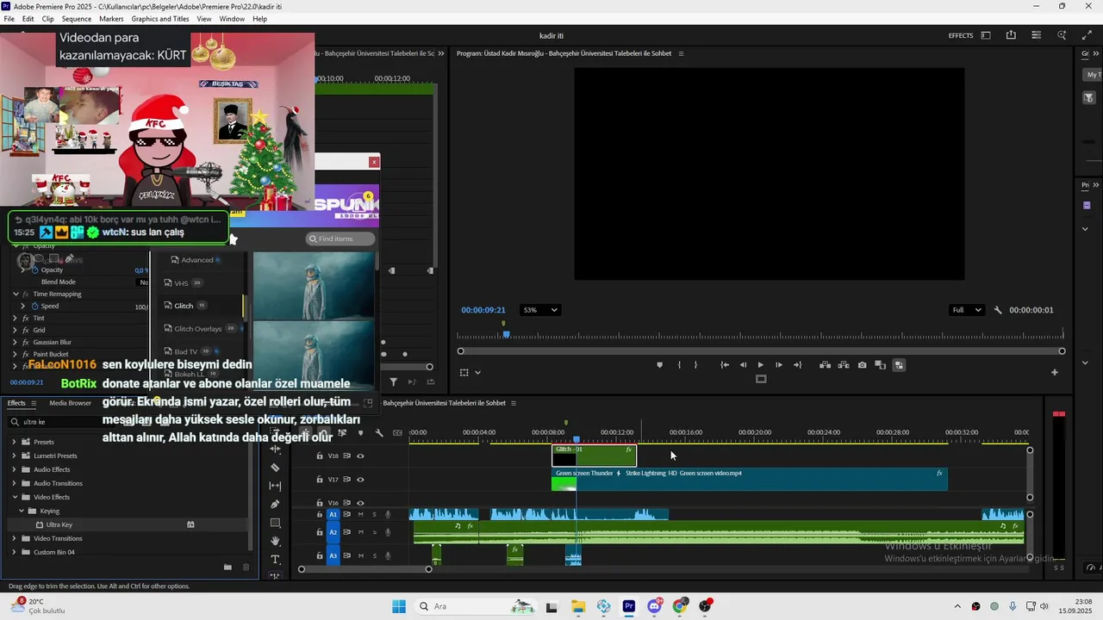Go to In point in Program monitor
Image resolution: width=1103 pixels, height=620 pixels.
coord(726,365)
